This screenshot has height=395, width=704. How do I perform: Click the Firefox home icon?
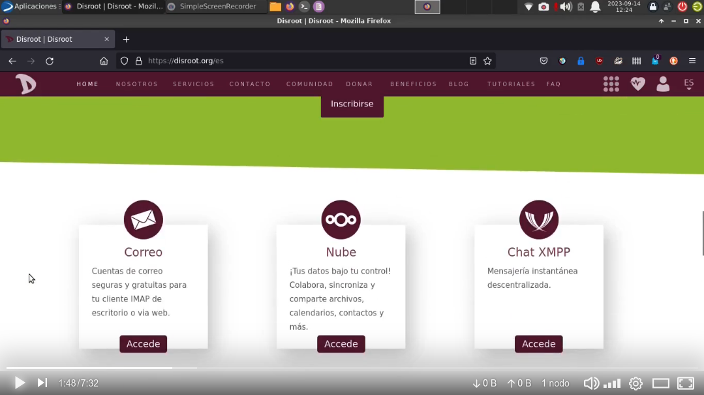pyautogui.click(x=104, y=61)
